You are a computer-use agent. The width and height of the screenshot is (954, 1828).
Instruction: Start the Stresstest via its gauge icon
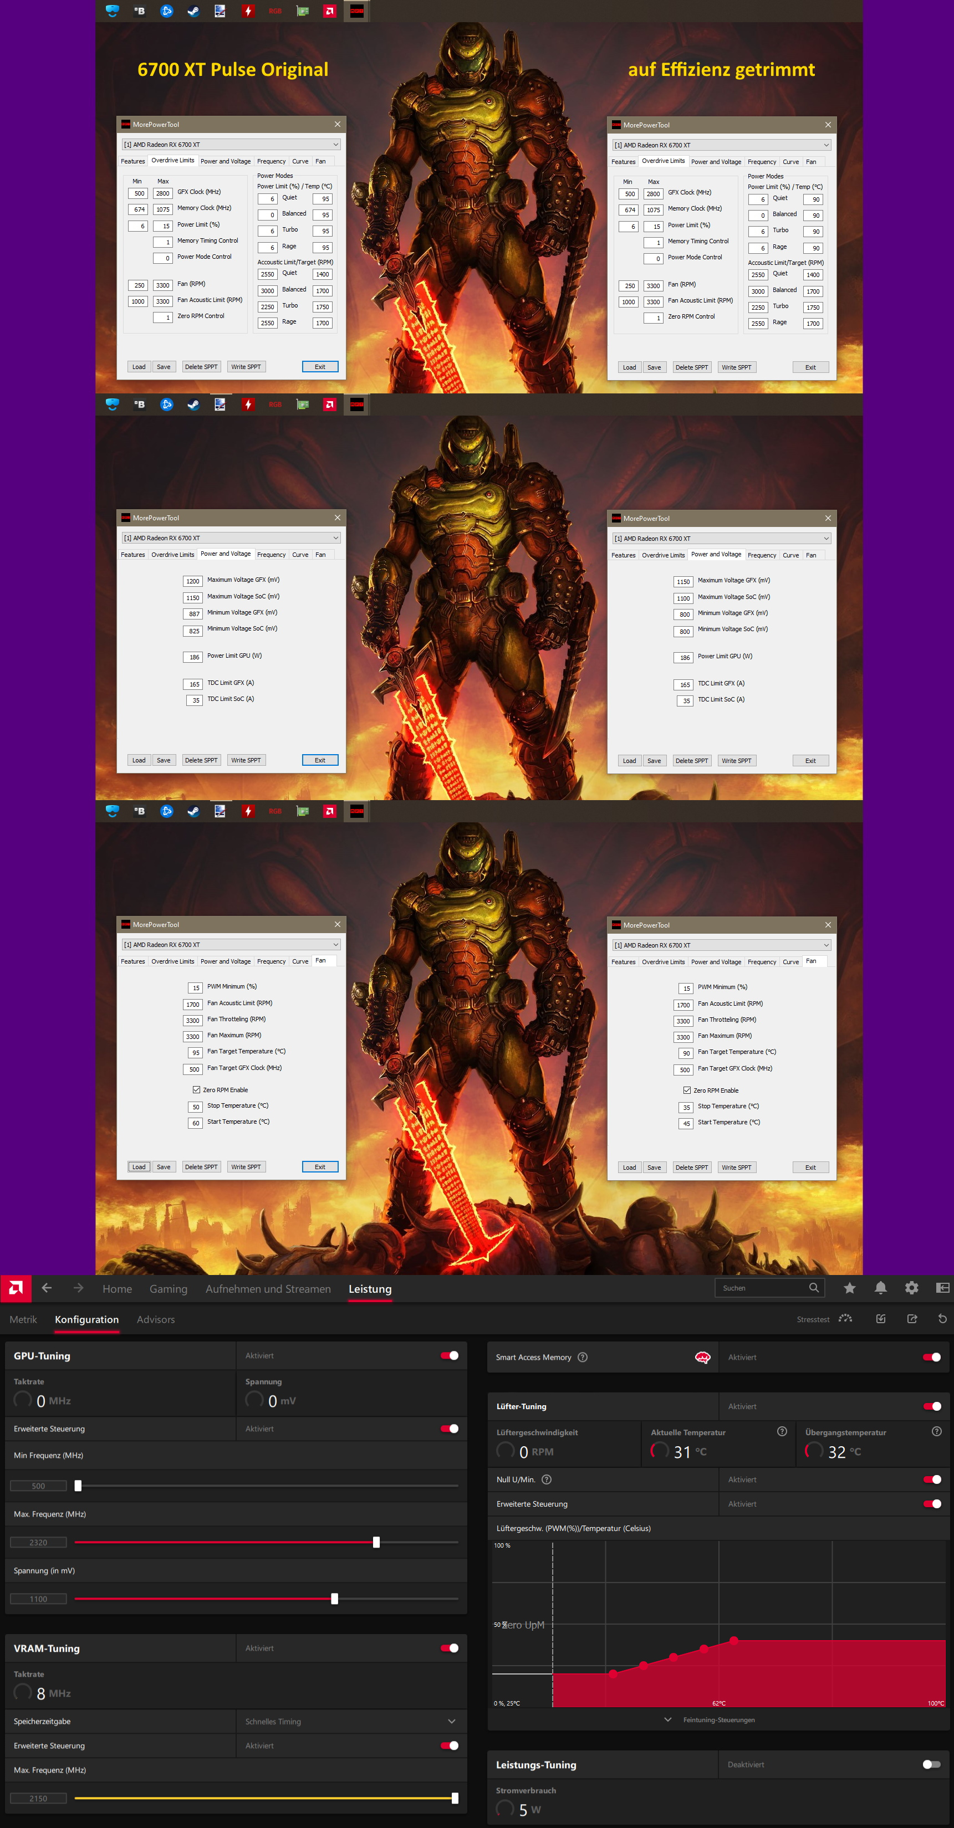pos(845,1318)
